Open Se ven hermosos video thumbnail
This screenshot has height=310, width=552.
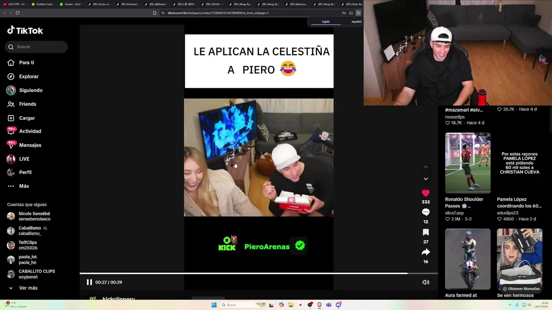pyautogui.click(x=519, y=259)
